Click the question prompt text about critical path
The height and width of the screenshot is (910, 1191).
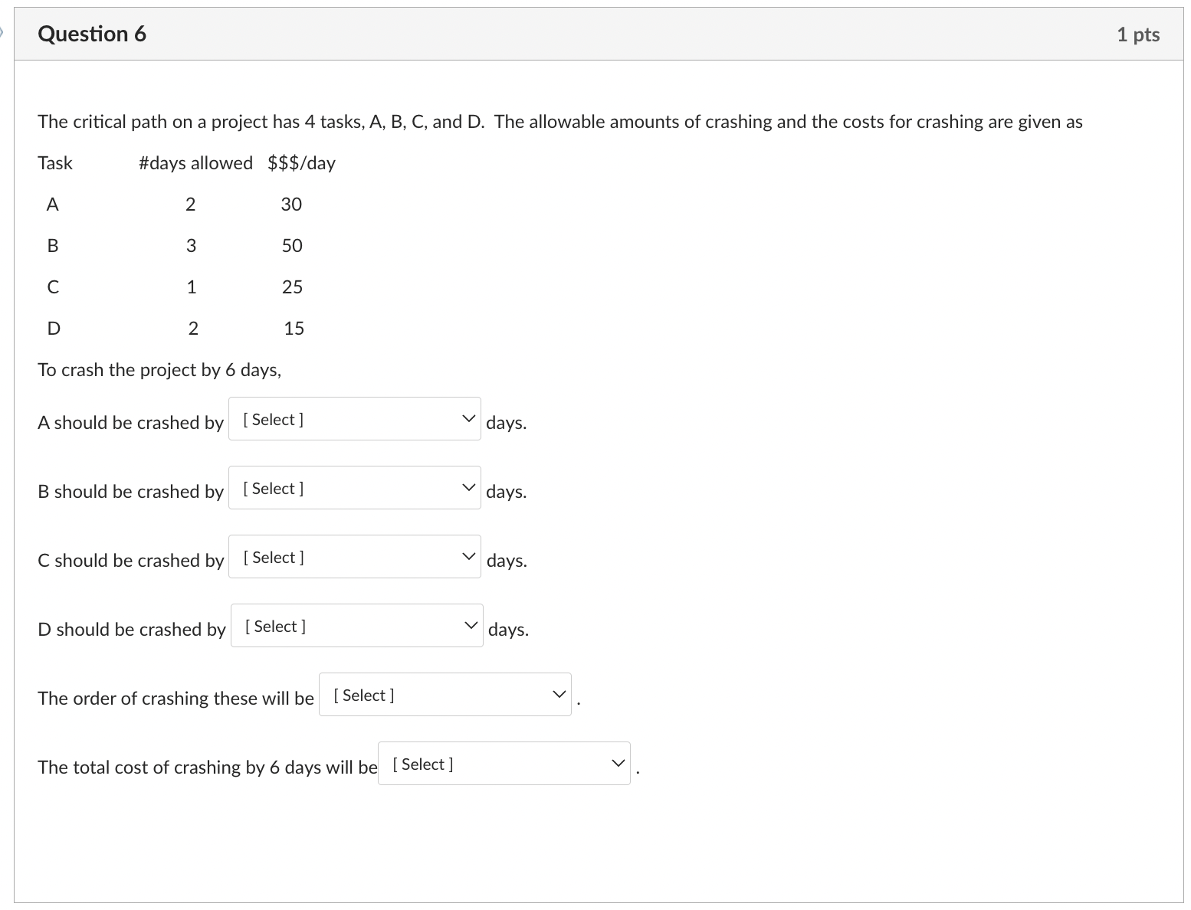pyautogui.click(x=559, y=121)
